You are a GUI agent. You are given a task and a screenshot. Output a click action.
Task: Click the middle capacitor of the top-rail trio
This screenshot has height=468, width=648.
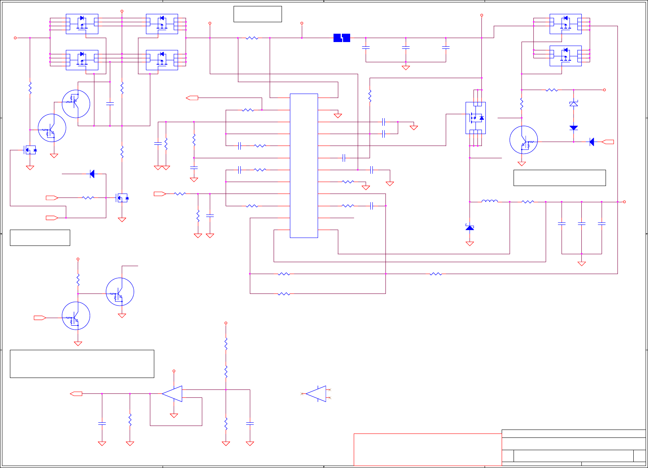pyautogui.click(x=406, y=48)
